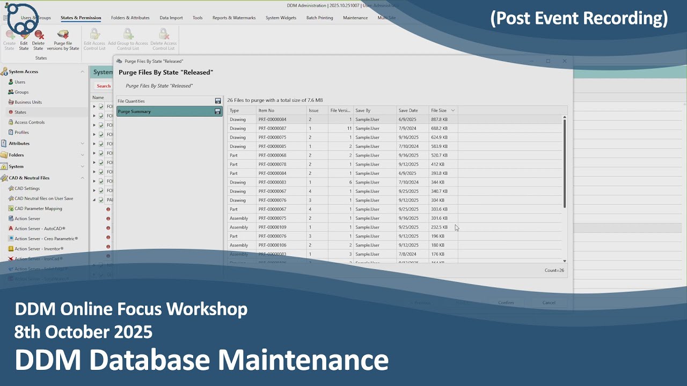Sort by the Item No column header
This screenshot has height=386, width=687.
pos(281,110)
